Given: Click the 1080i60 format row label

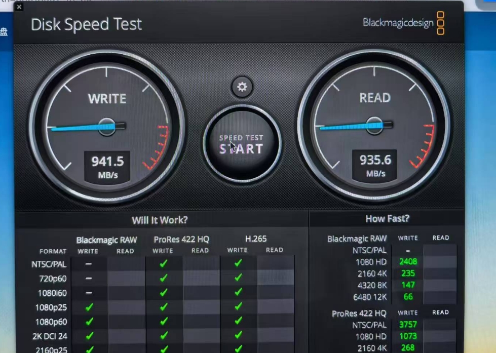Looking at the screenshot, I should pyautogui.click(x=52, y=293).
